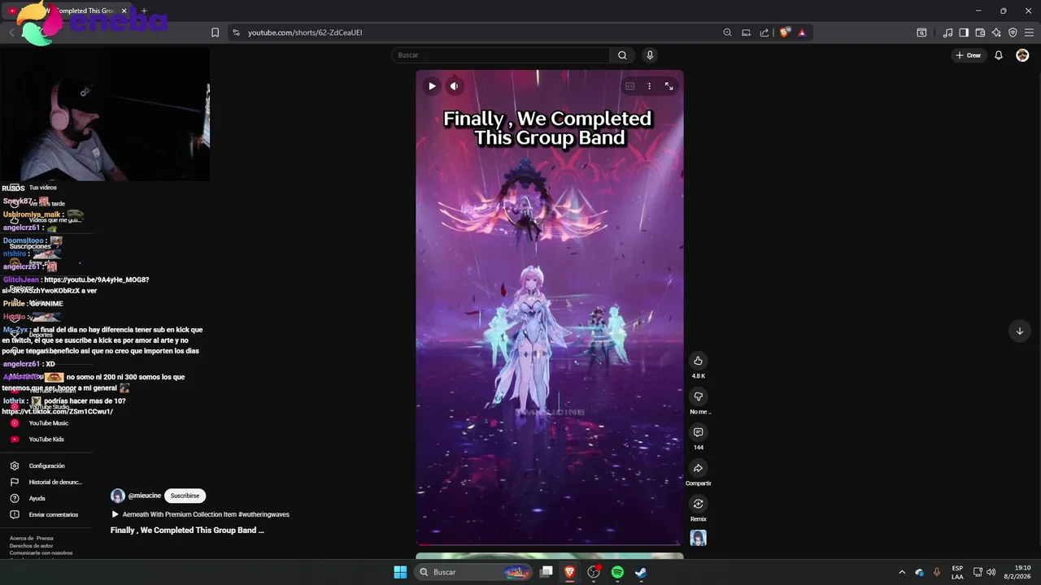
Task: Open Brave Shields lion icon
Action: point(784,32)
